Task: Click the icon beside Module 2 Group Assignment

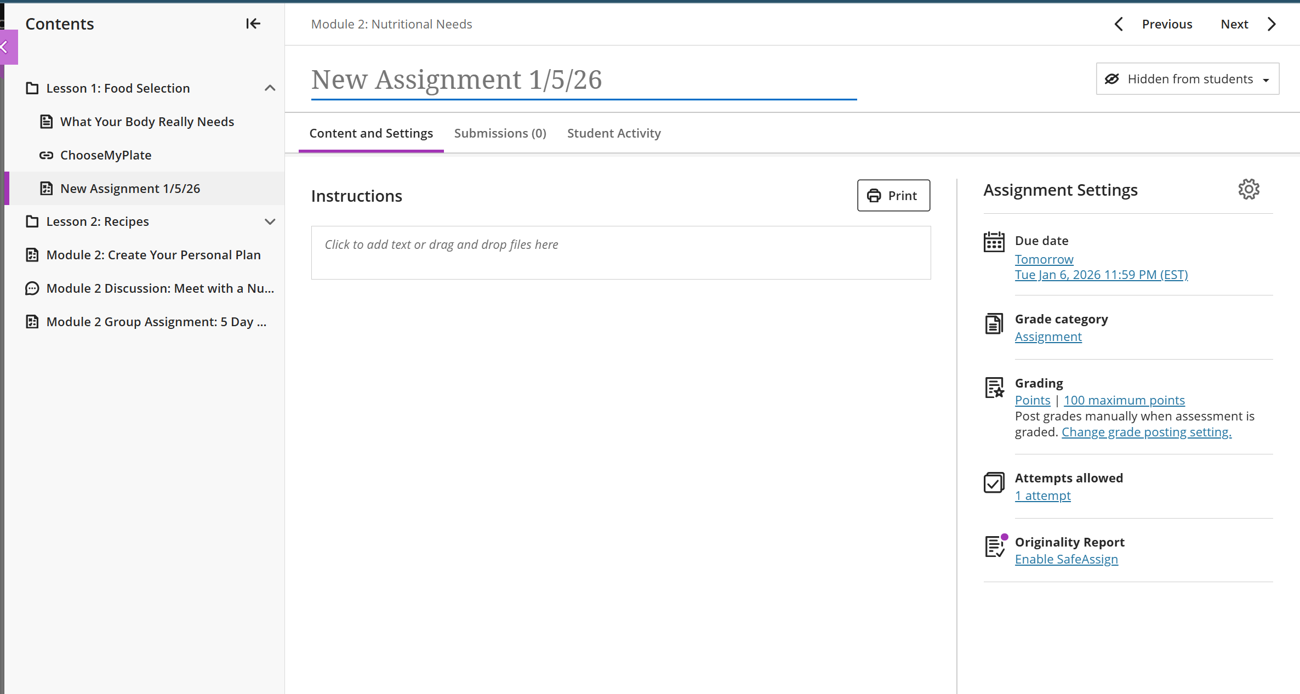Action: click(x=32, y=322)
